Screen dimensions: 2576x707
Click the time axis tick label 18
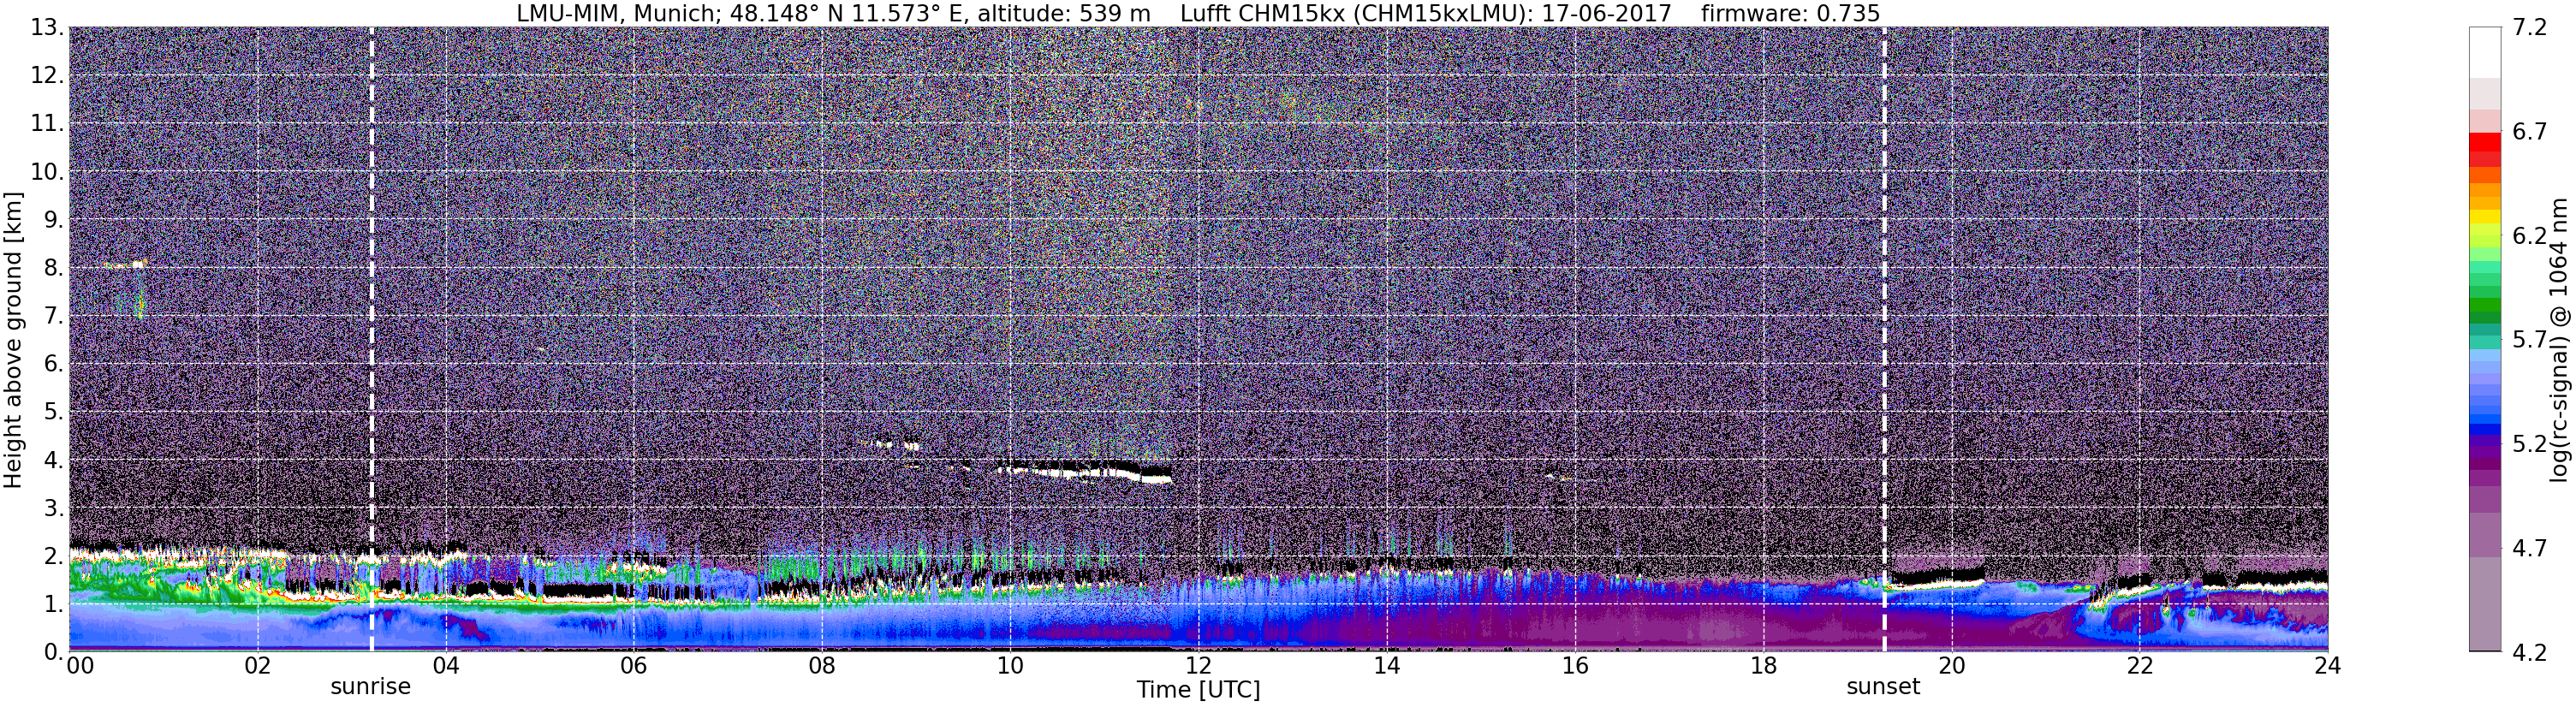(1763, 666)
